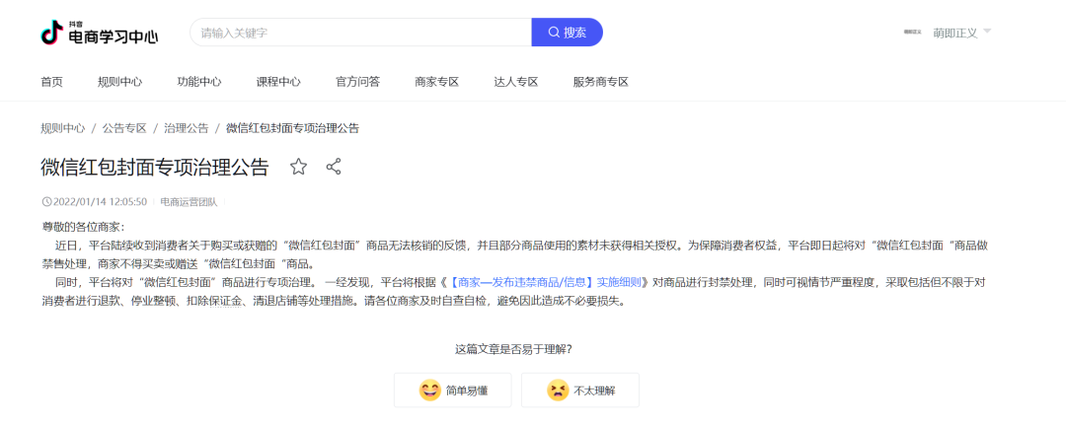
Task: Go to 首页 in navigation
Action: tap(51, 82)
